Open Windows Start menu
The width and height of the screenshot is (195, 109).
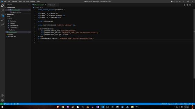click(2, 107)
